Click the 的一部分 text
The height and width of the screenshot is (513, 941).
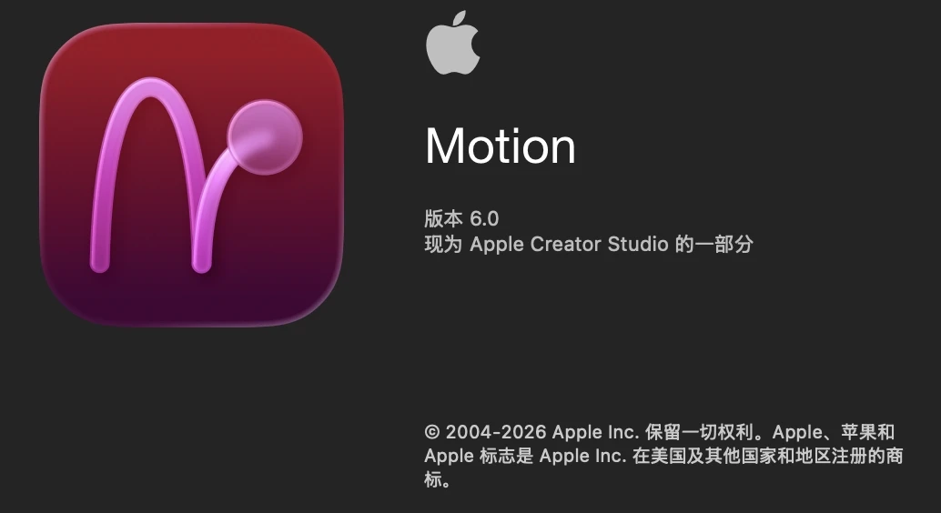pyautogui.click(x=714, y=244)
